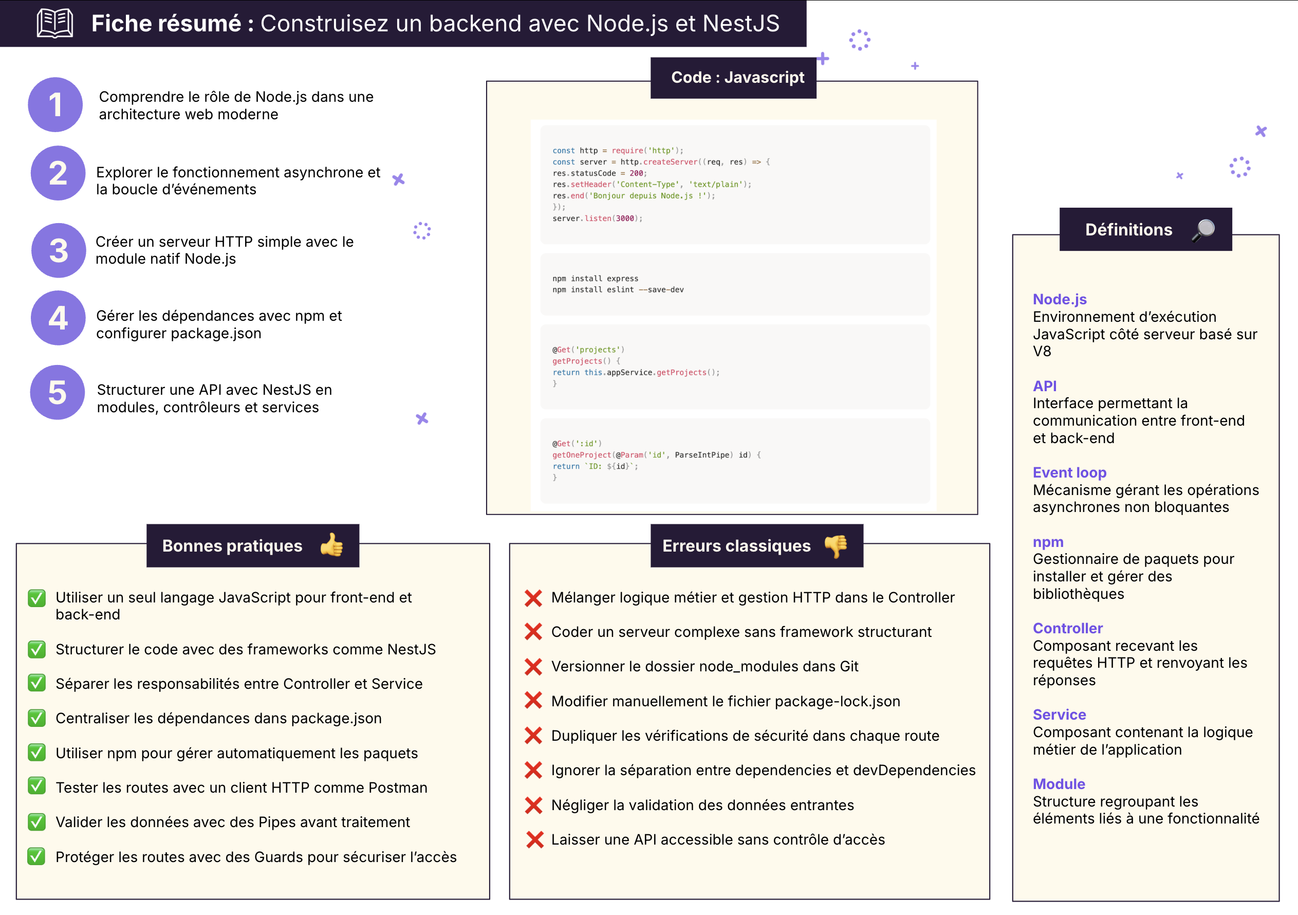Select the purple circle numbered 1
This screenshot has width=1298, height=915.
(x=55, y=105)
